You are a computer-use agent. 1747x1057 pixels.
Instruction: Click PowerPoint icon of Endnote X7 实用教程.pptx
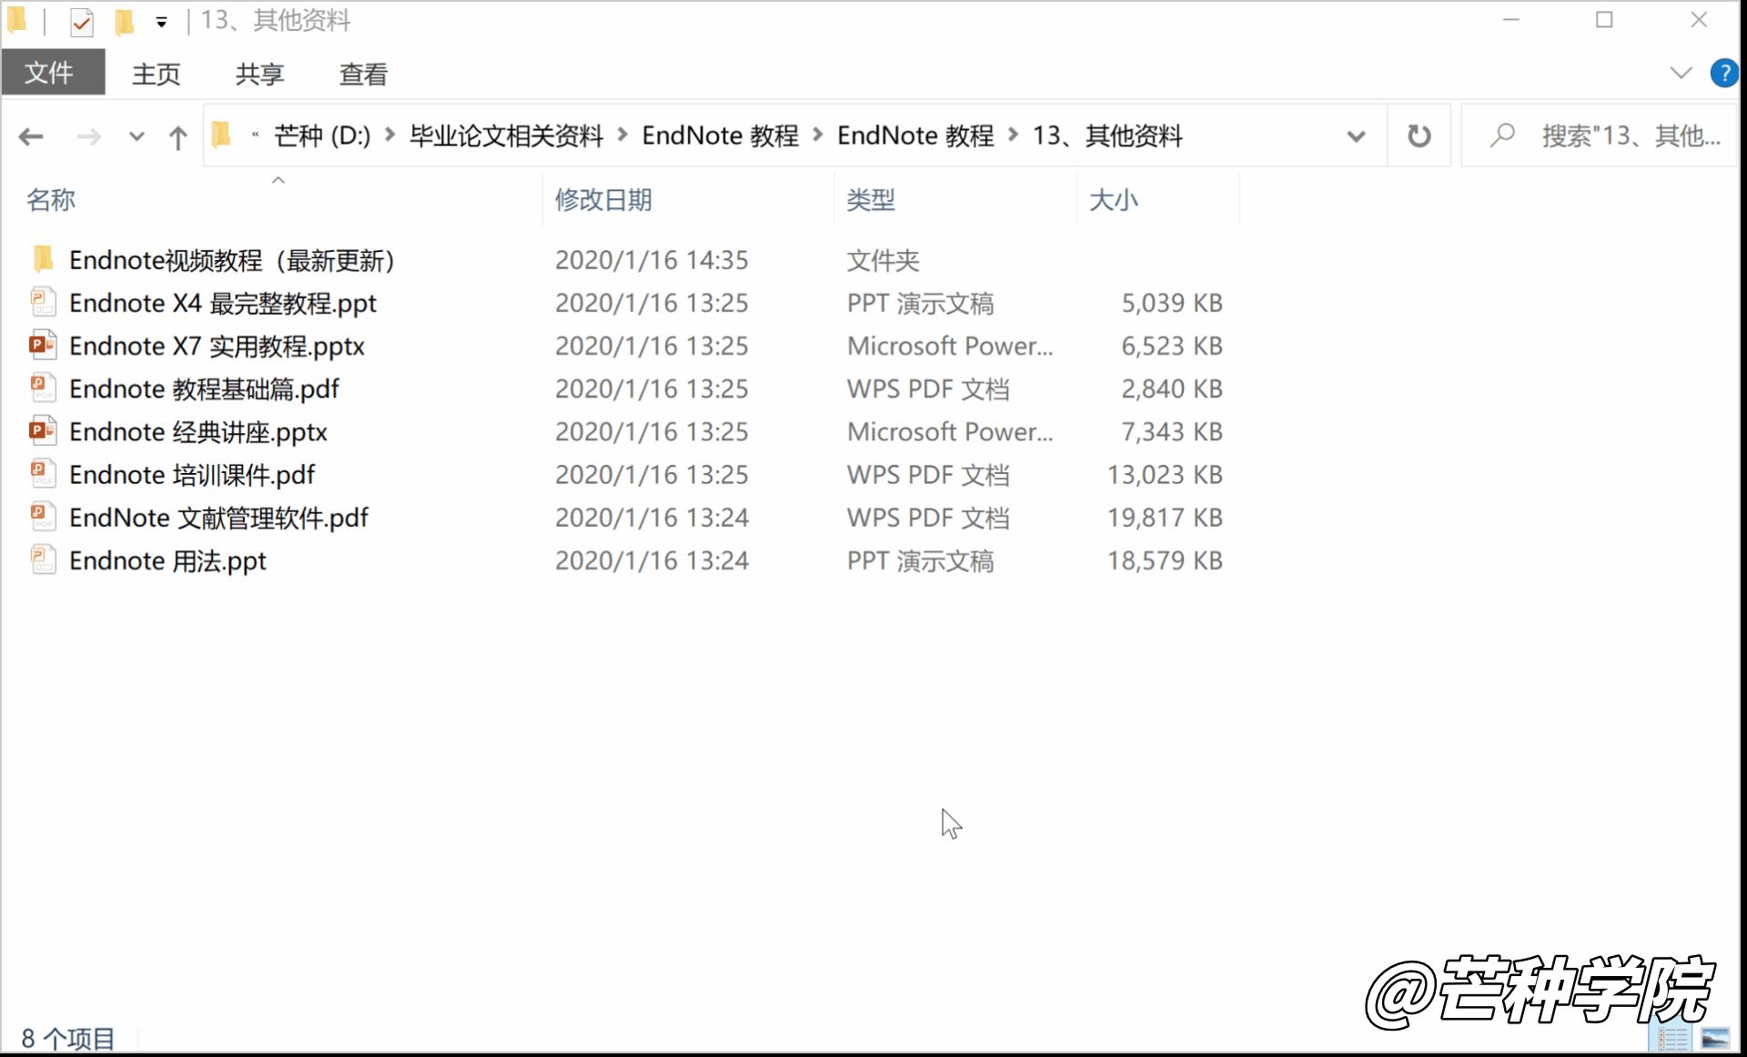[x=43, y=345]
